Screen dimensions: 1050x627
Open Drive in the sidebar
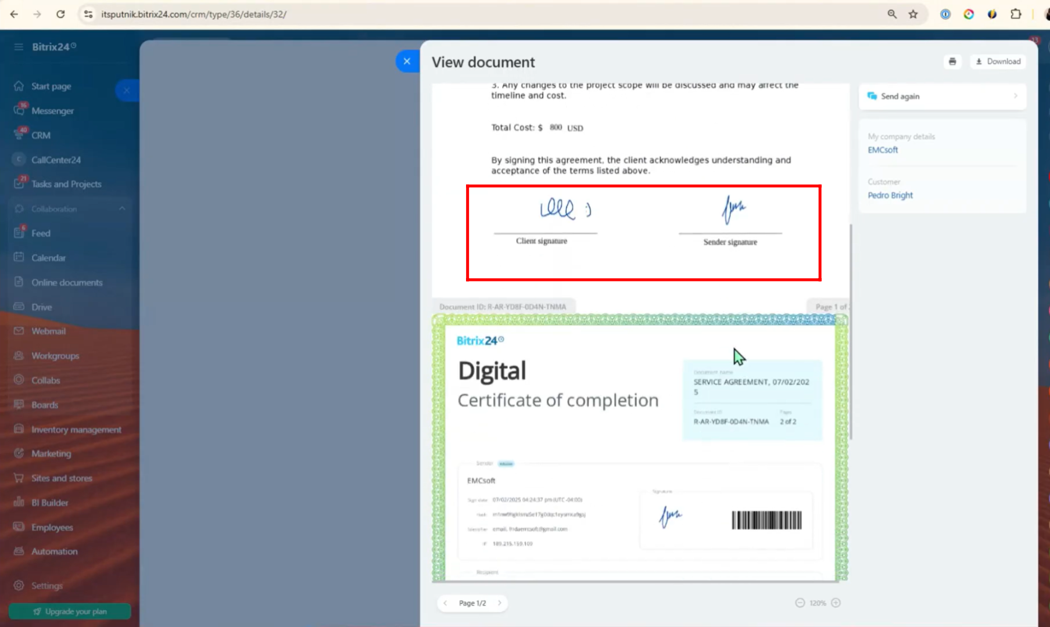[41, 307]
